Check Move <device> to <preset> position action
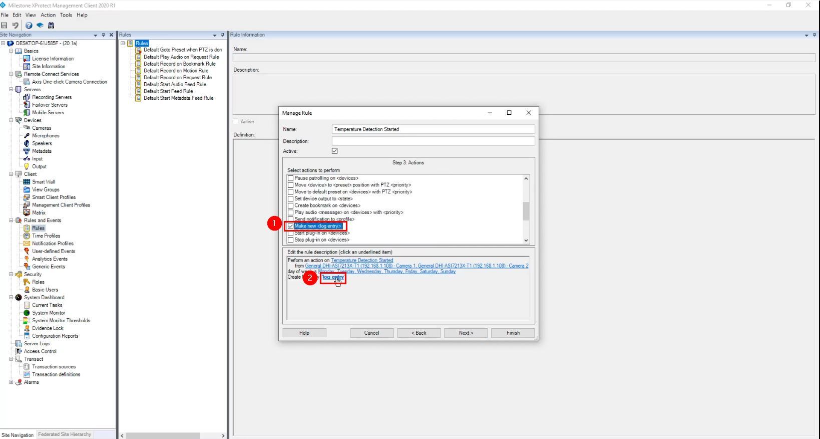The height and width of the screenshot is (439, 820). pyautogui.click(x=290, y=185)
